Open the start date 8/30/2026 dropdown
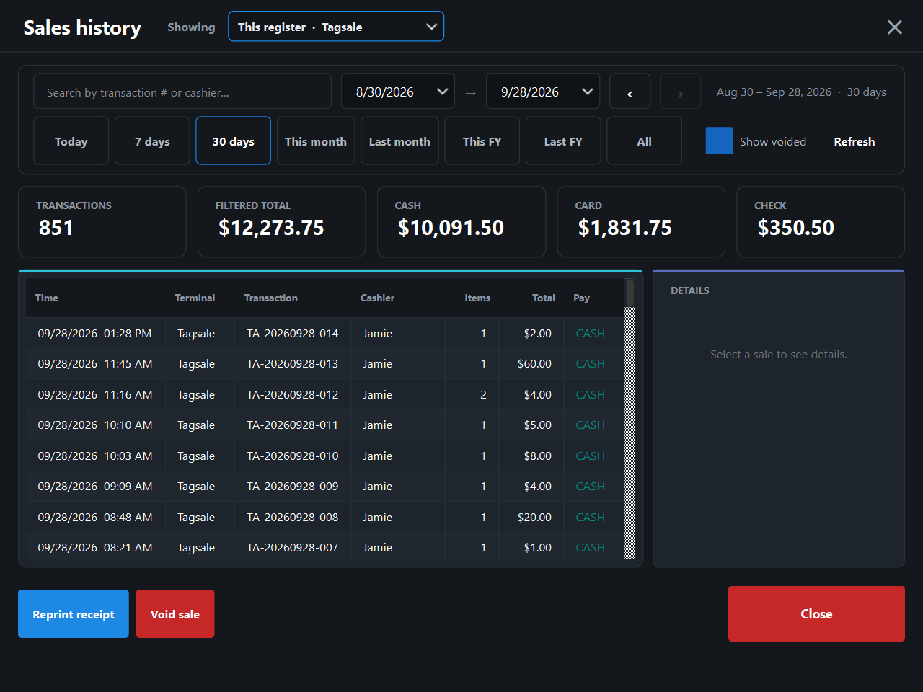 (398, 92)
